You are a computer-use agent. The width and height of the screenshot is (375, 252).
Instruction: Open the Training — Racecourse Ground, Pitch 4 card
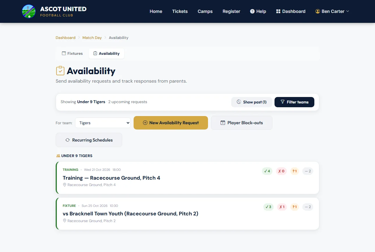187,178
